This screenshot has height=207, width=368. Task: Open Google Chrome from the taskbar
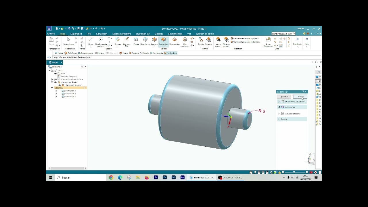pyautogui.click(x=111, y=178)
